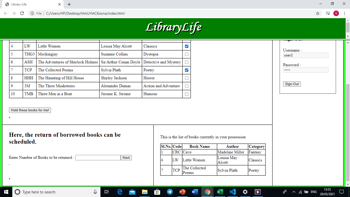Click Sir Arthur Conan Doyle author cell
The height and width of the screenshot is (197, 350).
pyautogui.click(x=121, y=62)
